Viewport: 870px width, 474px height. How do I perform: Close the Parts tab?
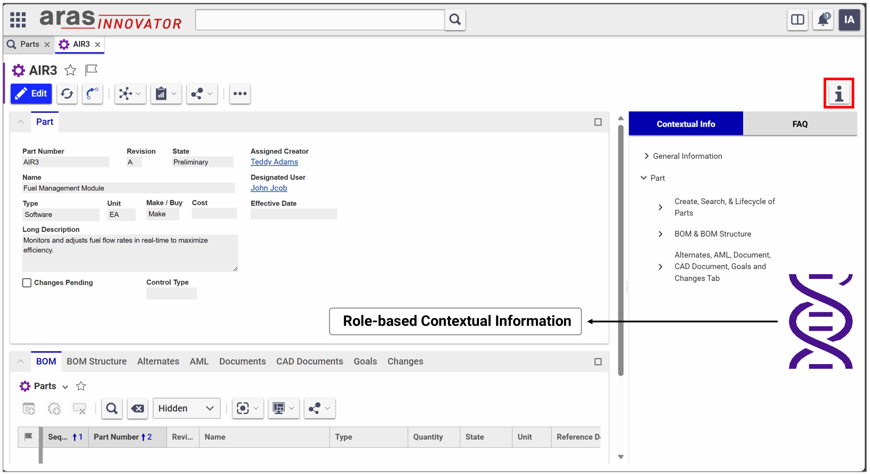coord(47,44)
